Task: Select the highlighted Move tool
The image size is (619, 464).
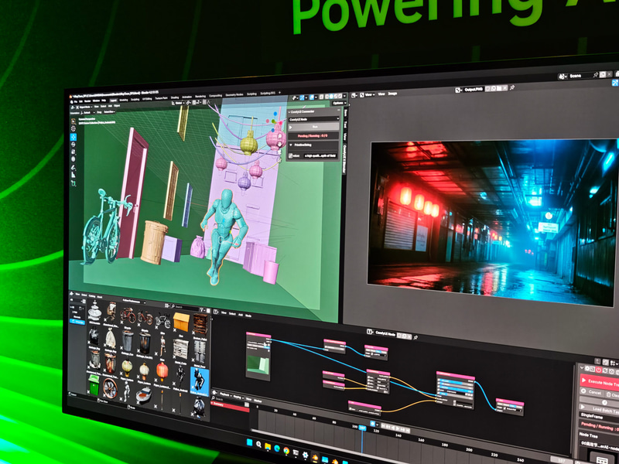Action: (73, 137)
